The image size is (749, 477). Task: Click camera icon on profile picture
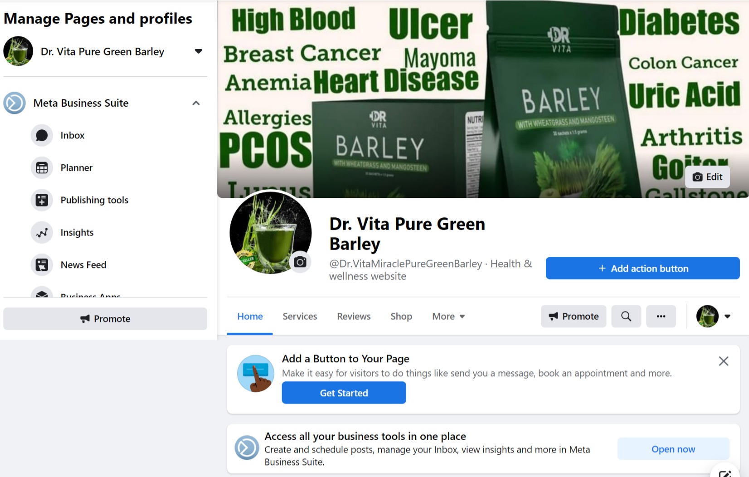[300, 262]
